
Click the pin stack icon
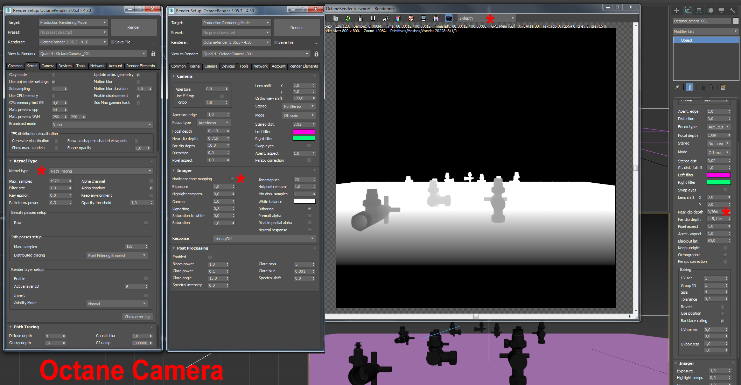677,87
